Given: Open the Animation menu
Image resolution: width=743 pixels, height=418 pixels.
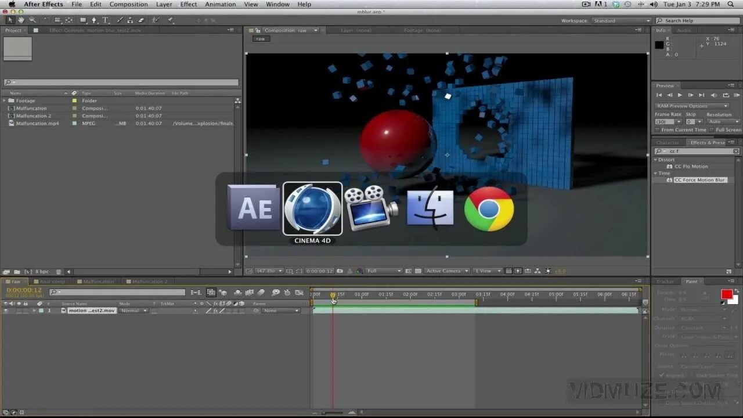Looking at the screenshot, I should point(221,4).
